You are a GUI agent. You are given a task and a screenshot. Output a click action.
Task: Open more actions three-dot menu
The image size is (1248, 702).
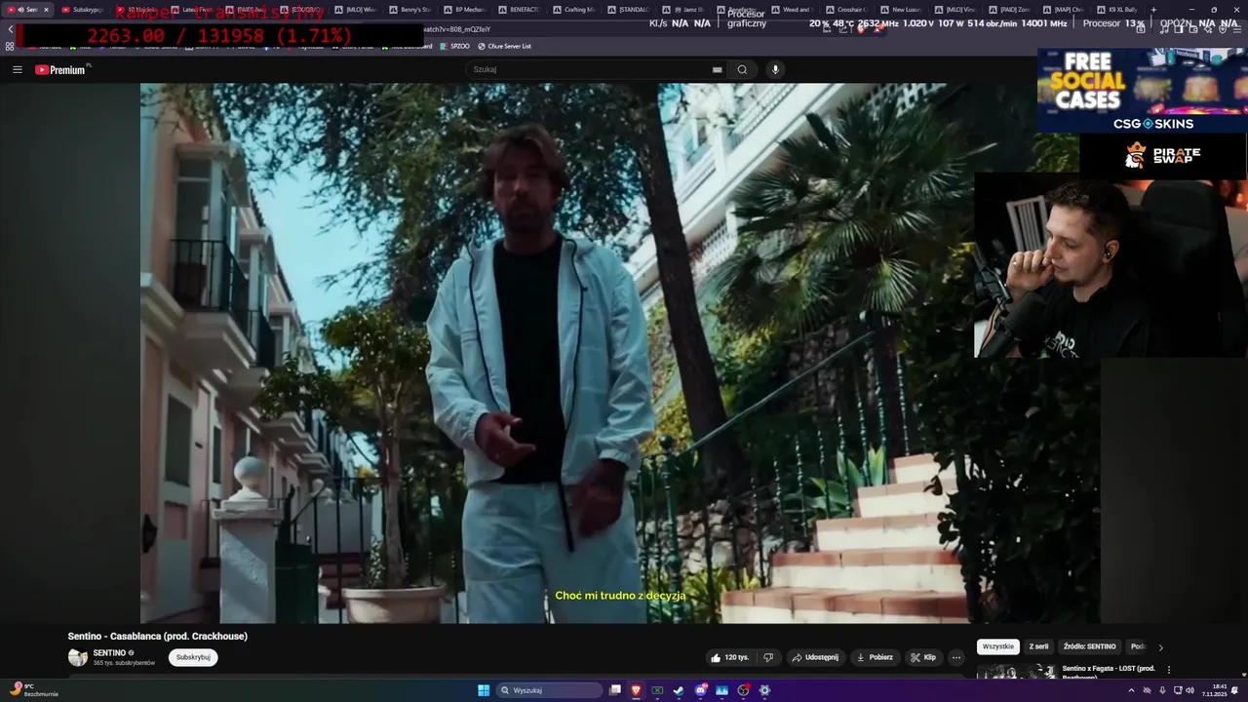tap(956, 657)
